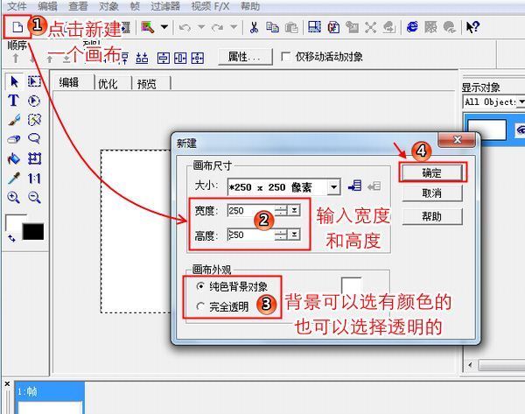The image size is (525, 414).
Task: Click the Redo arrow icon
Action: pos(217,27)
